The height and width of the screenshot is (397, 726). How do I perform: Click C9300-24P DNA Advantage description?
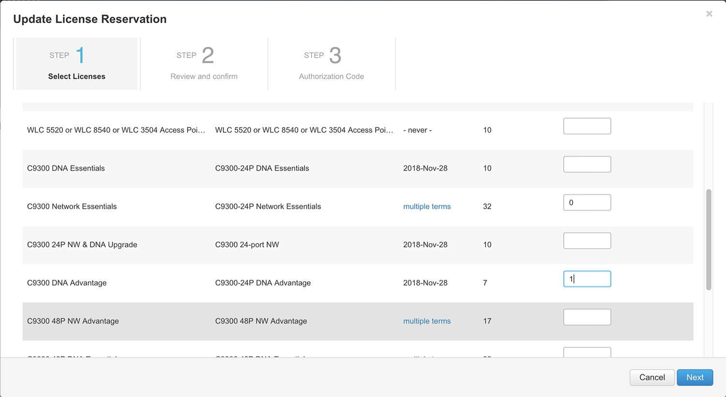pyautogui.click(x=263, y=283)
